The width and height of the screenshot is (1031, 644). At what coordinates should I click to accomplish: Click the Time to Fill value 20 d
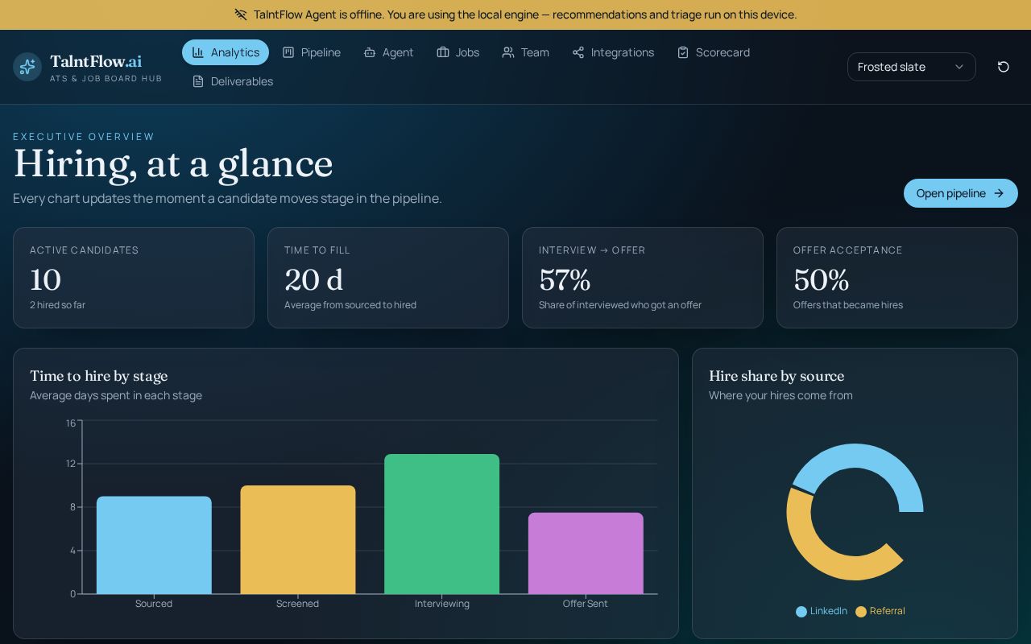314,280
